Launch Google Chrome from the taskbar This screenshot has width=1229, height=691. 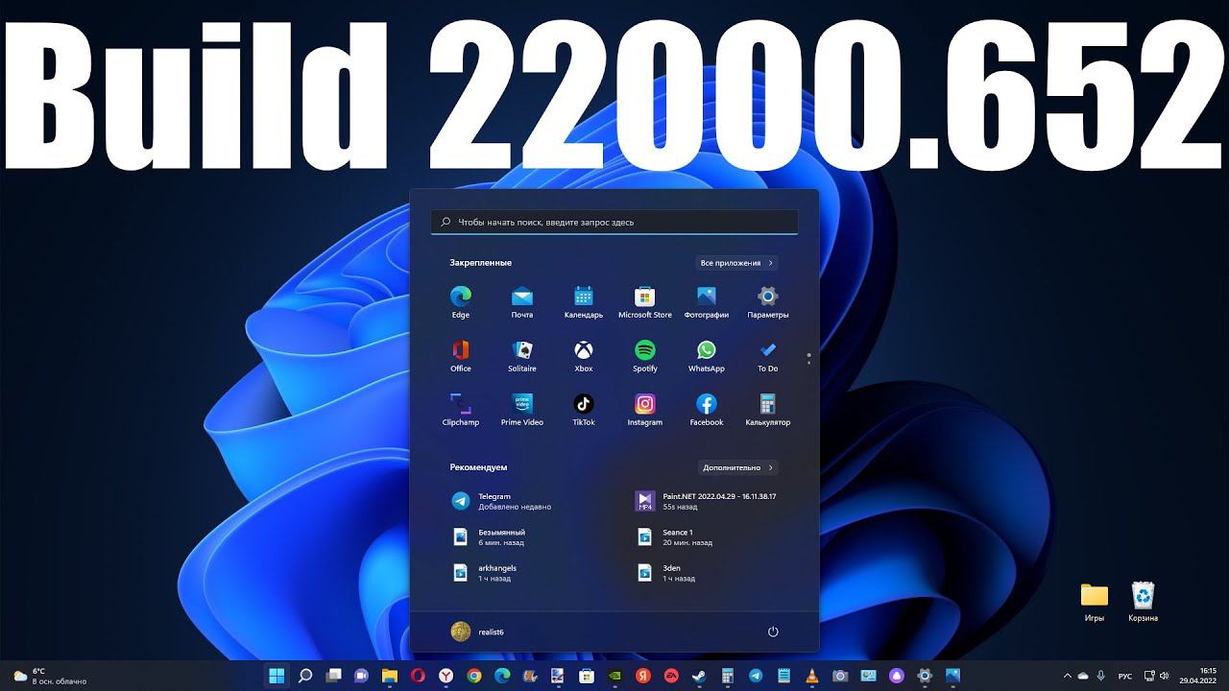[x=474, y=676]
